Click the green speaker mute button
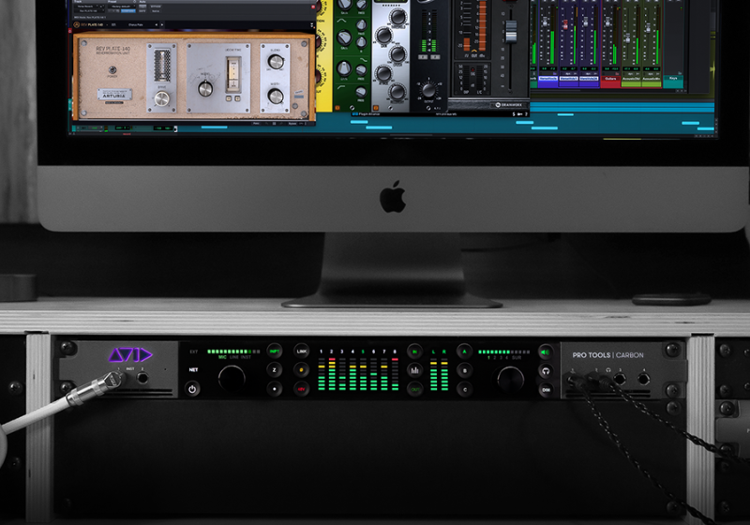 point(545,352)
